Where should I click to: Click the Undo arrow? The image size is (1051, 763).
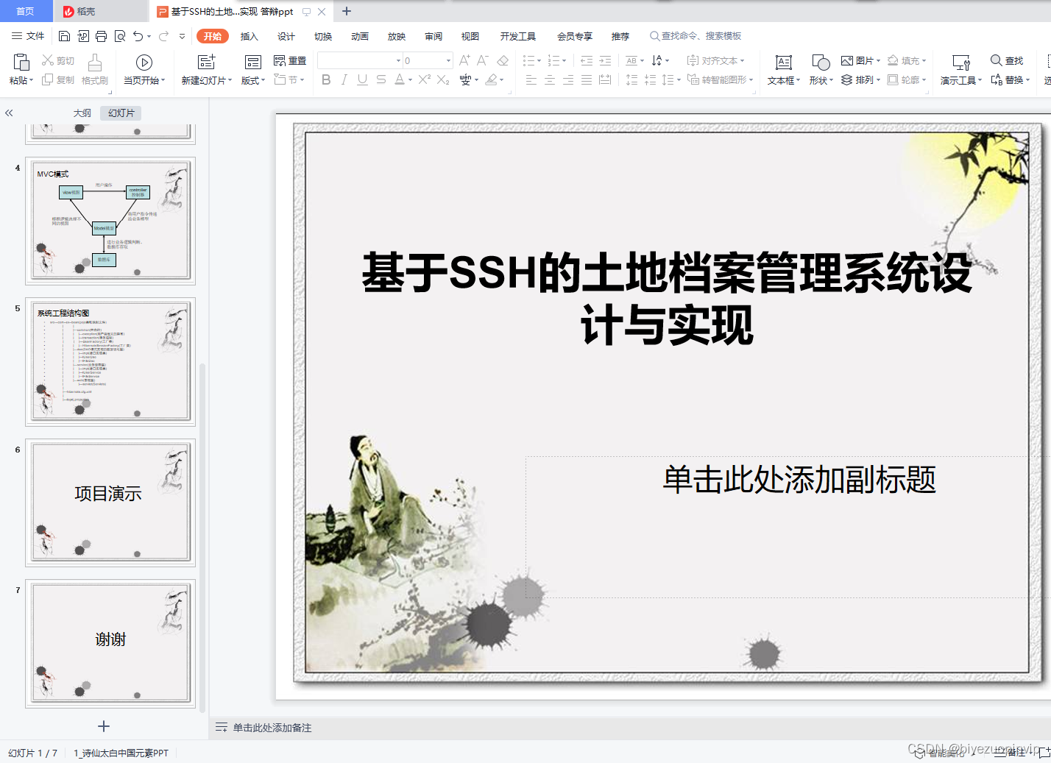tap(138, 36)
